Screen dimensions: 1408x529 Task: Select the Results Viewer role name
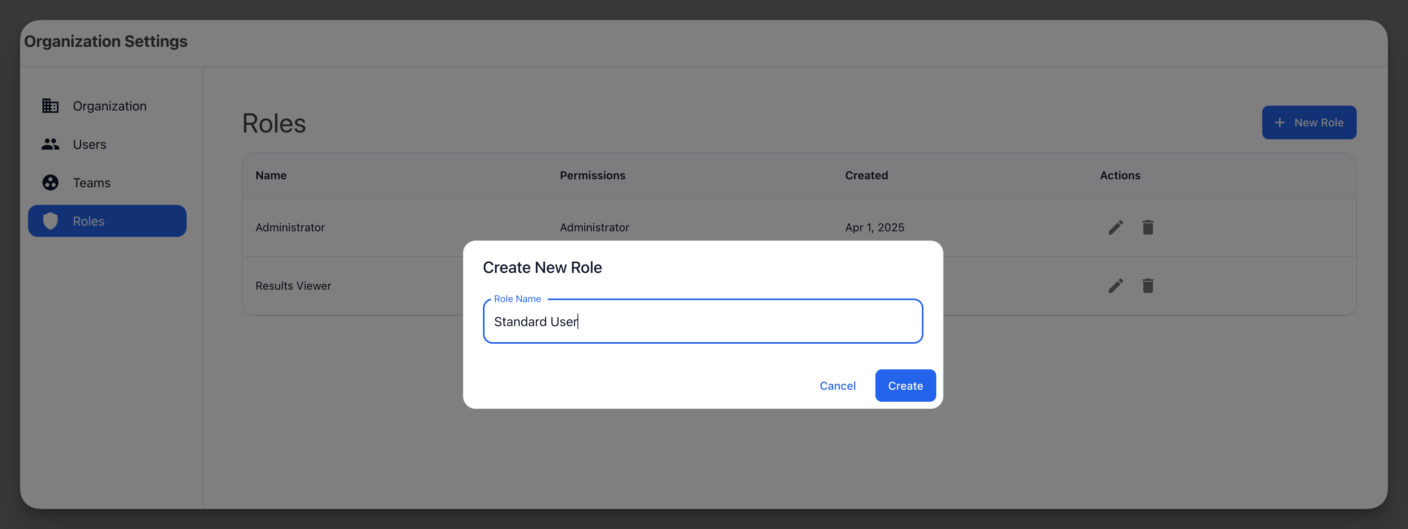(x=293, y=286)
